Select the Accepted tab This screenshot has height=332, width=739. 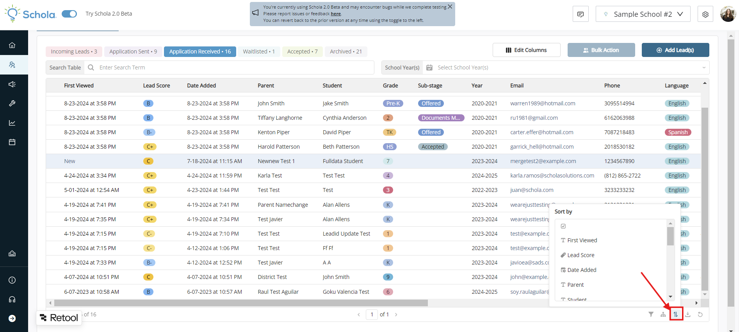click(303, 51)
